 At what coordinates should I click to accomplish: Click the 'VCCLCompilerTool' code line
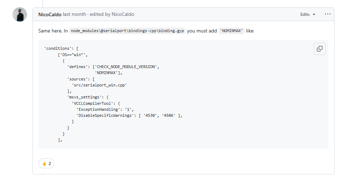click(96, 103)
